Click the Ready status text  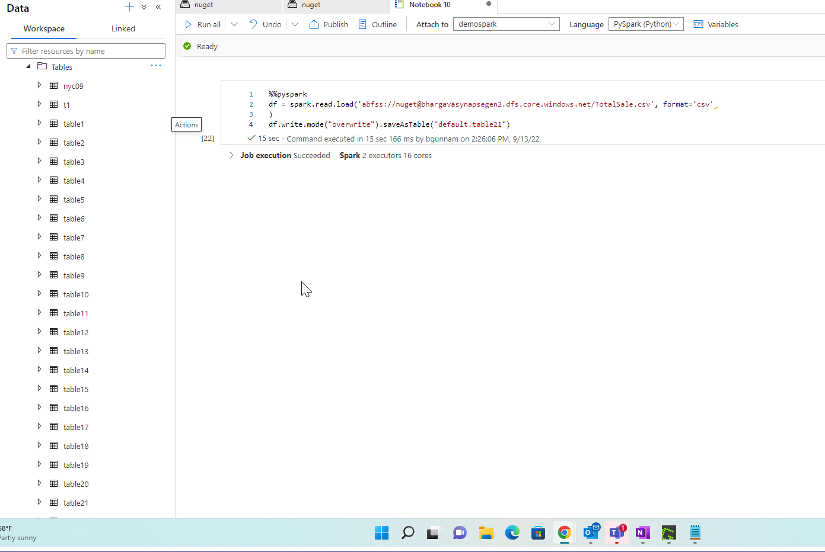click(x=207, y=46)
